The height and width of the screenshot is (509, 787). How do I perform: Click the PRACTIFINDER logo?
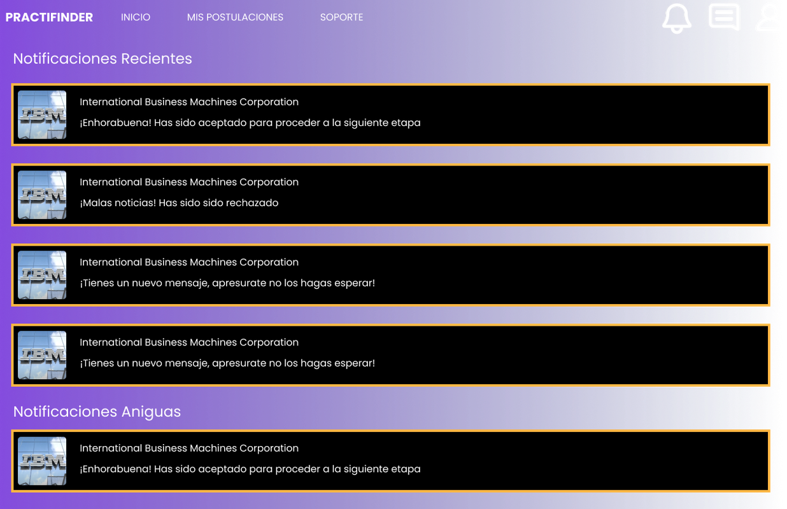click(x=49, y=17)
